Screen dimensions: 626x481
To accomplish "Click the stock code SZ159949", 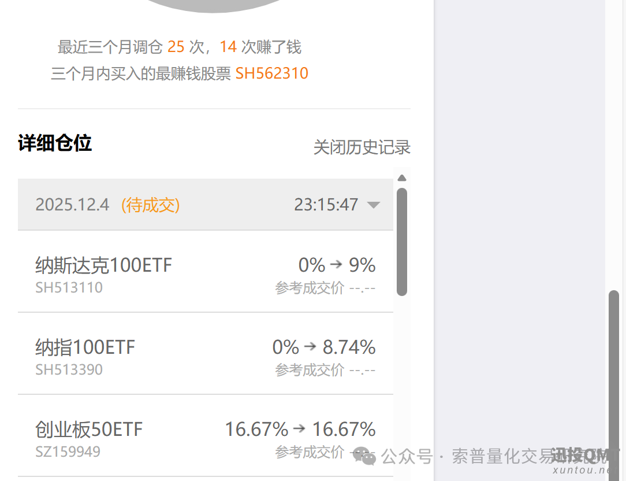I will coord(68,452).
